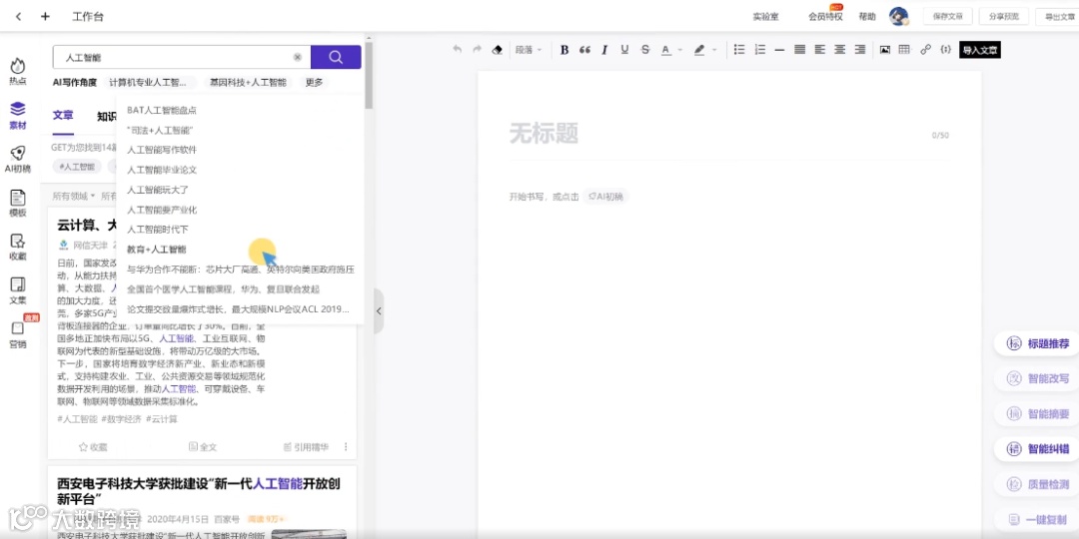
Task: Select suggestion "司法+人工智能"
Action: coord(160,130)
